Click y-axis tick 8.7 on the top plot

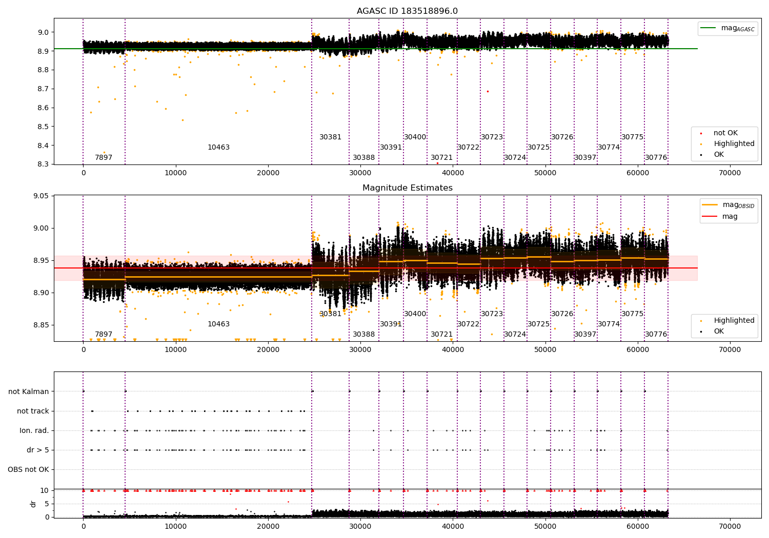pyautogui.click(x=43, y=89)
